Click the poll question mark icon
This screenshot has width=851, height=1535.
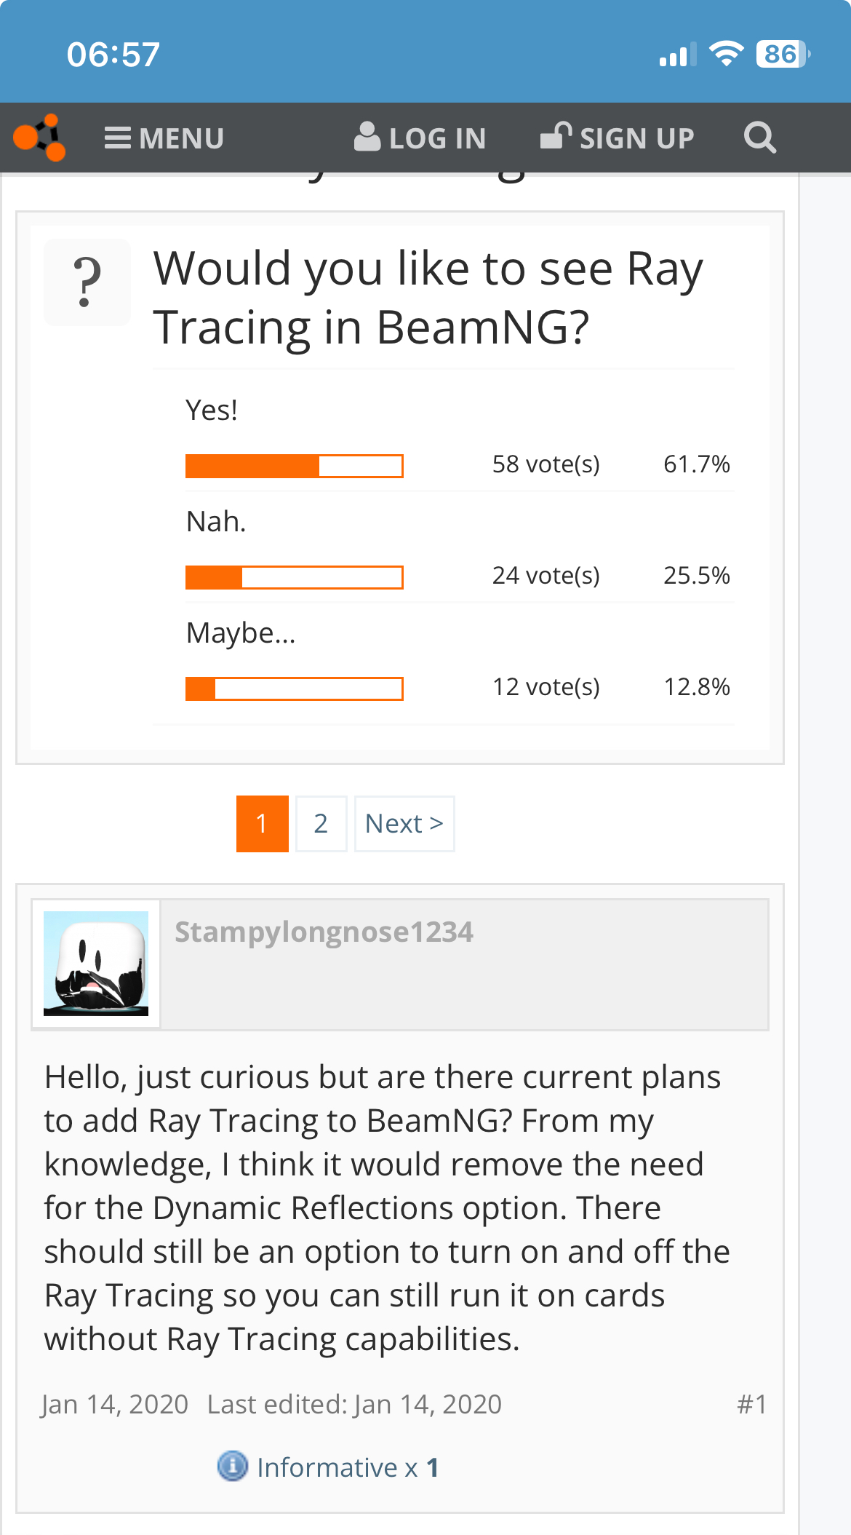click(x=87, y=282)
